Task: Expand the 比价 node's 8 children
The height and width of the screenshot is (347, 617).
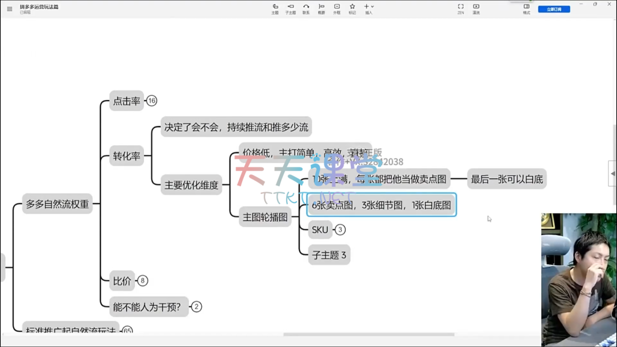Action: [143, 281]
